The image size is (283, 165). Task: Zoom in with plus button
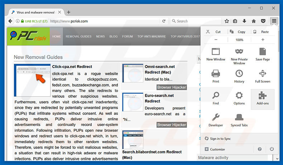(263, 40)
